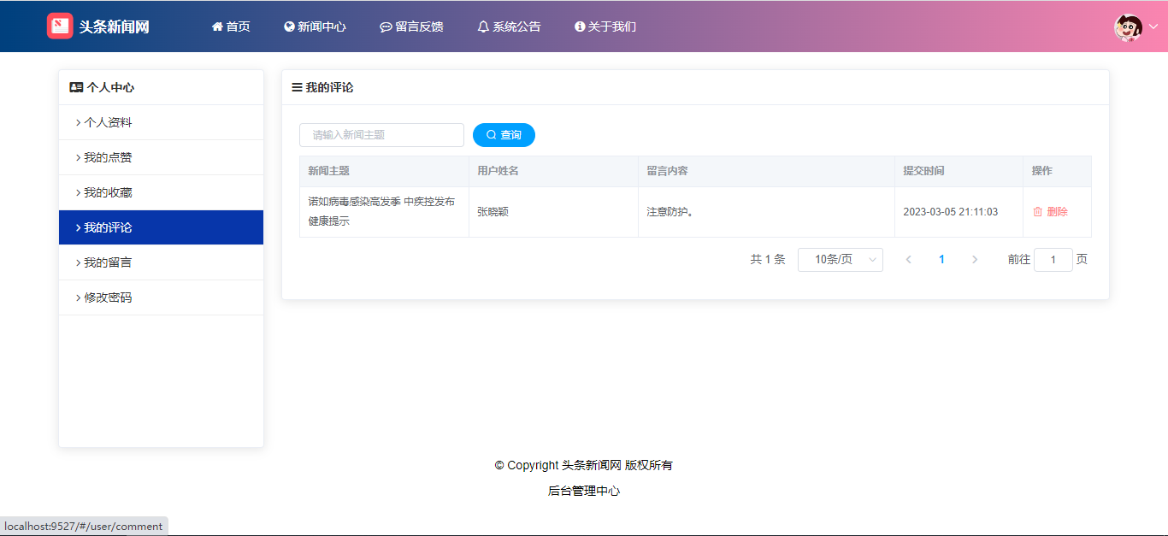Select 我的点赞 sidebar item

(108, 157)
